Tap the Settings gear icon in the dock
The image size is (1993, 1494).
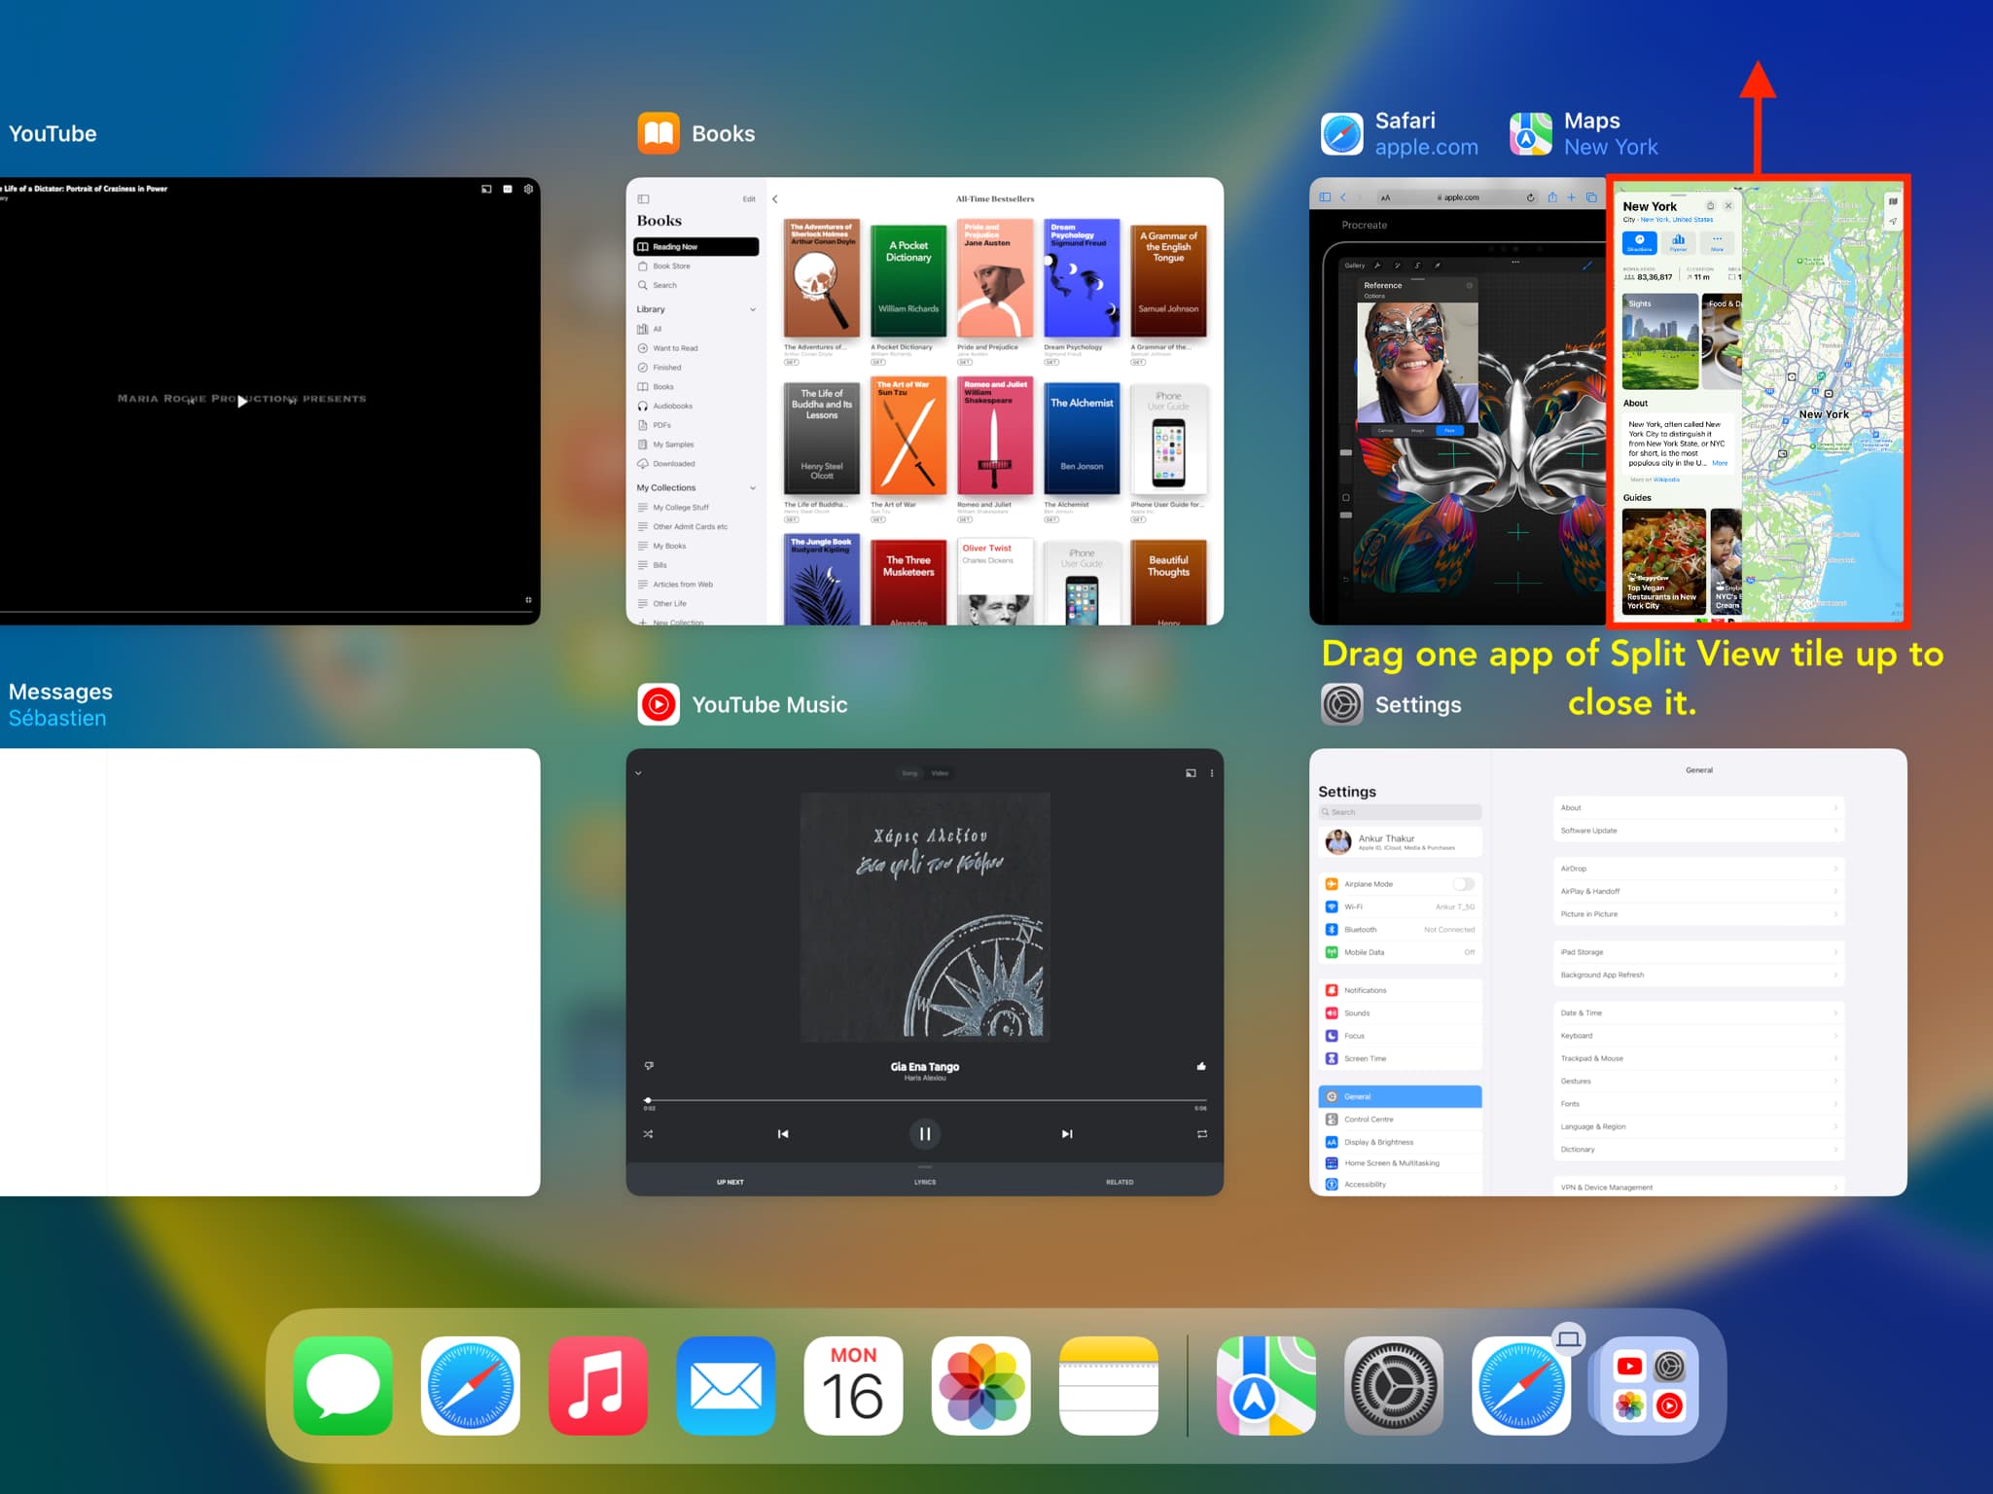[1393, 1385]
